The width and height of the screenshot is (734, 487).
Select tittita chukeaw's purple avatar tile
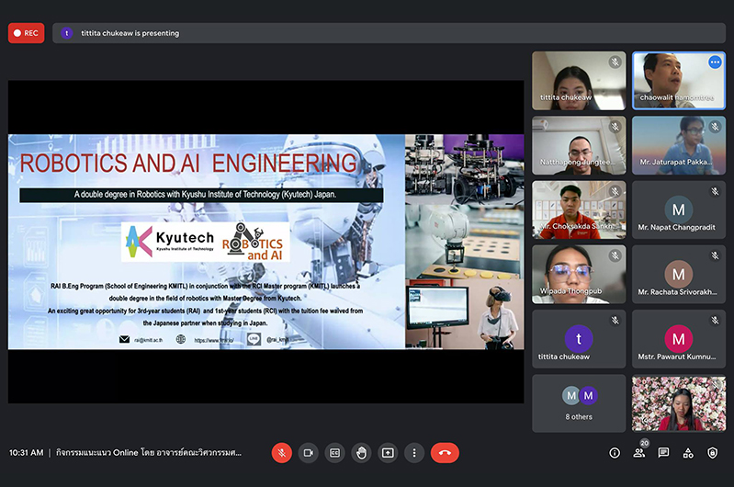click(x=579, y=338)
